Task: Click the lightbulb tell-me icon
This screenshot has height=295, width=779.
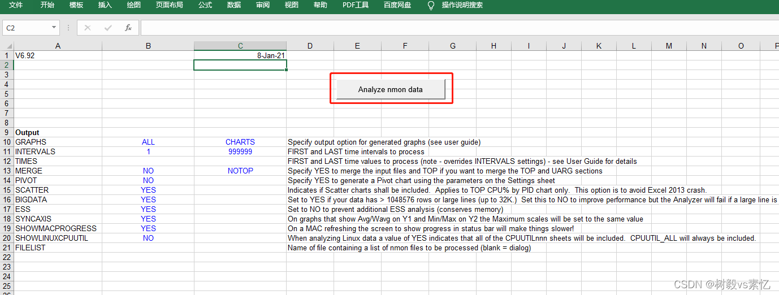Action: [431, 5]
